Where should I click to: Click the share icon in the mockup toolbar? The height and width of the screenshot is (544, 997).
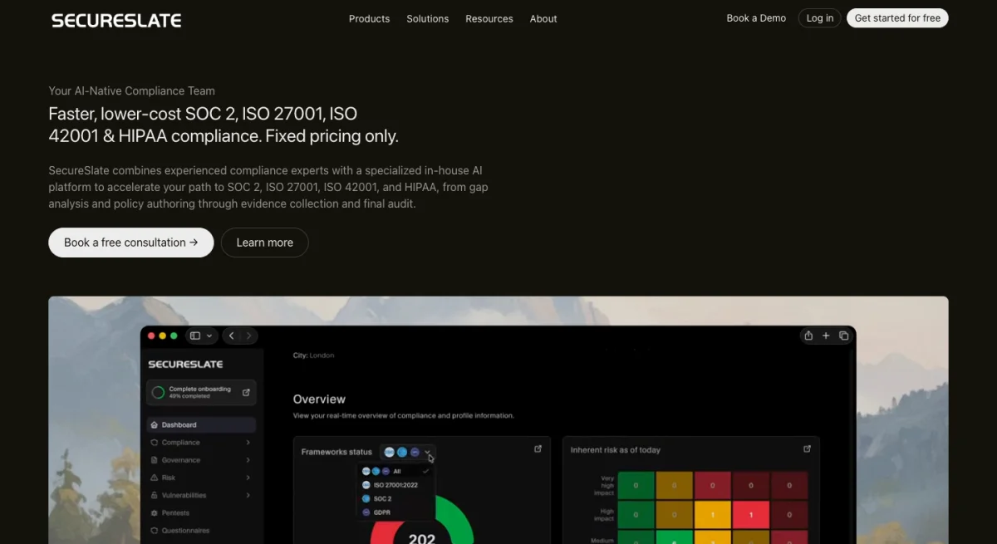tap(808, 336)
